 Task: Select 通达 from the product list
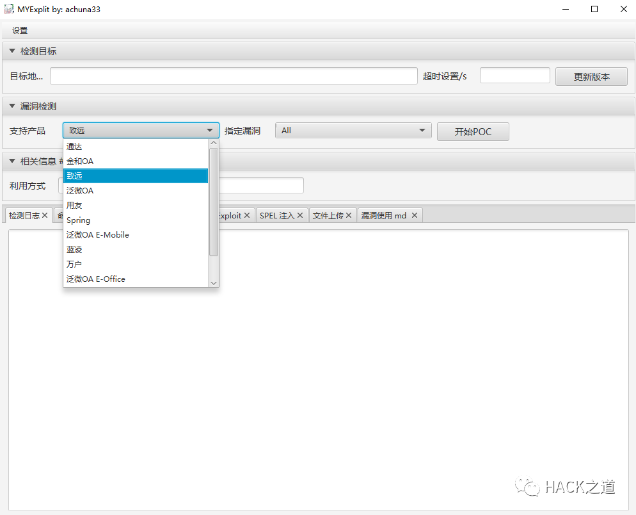[136, 146]
